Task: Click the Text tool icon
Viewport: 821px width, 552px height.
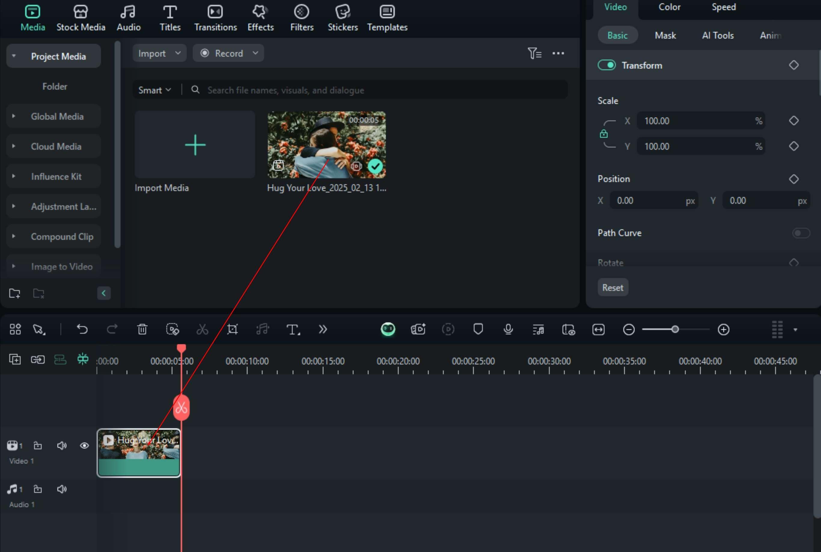Action: (x=292, y=329)
